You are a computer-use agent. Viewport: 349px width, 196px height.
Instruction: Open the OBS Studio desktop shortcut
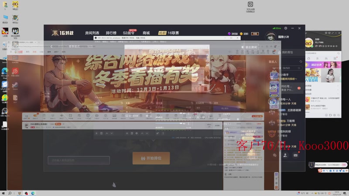tap(5, 112)
